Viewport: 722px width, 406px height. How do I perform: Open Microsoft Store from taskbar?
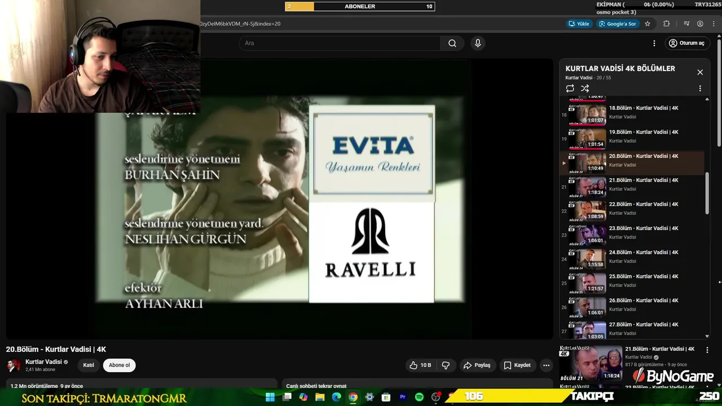(386, 397)
